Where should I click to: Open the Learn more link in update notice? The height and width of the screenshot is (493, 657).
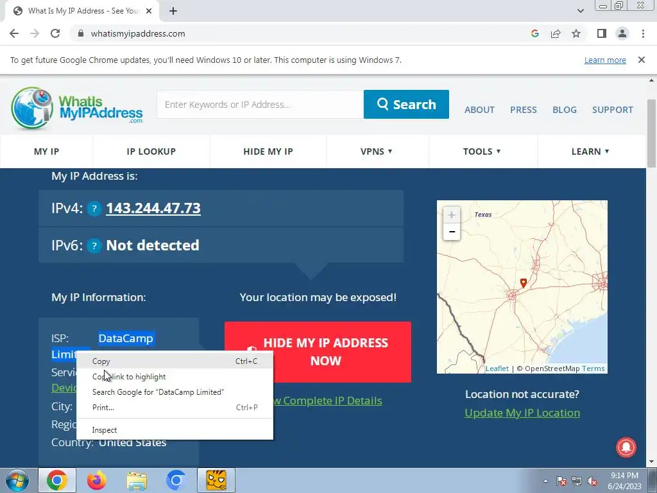click(605, 60)
